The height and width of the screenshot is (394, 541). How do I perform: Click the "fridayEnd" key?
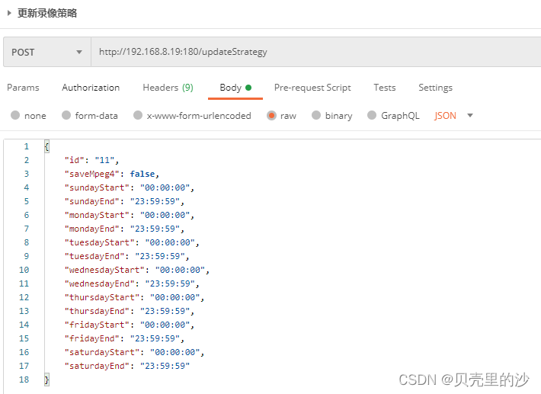tap(91, 338)
